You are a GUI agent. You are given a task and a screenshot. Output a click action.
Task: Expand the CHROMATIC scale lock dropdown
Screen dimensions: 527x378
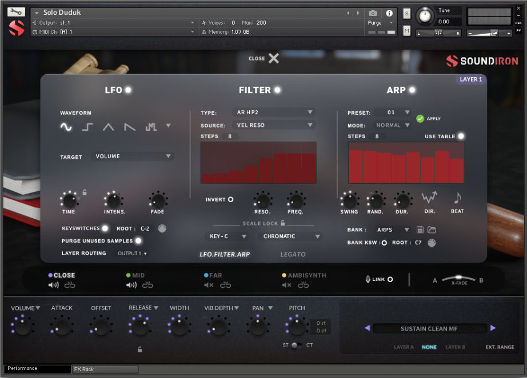(290, 236)
